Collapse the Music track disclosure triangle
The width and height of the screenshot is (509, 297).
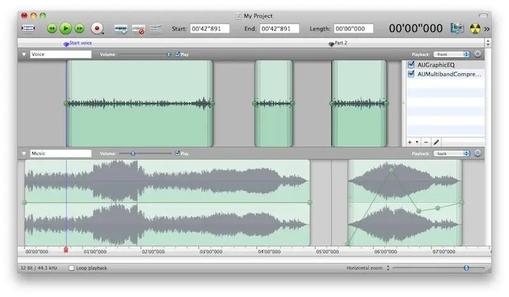24,153
